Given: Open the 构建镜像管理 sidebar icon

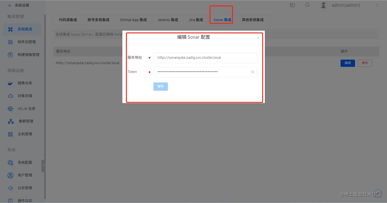Looking at the screenshot, I should (x=10, y=55).
